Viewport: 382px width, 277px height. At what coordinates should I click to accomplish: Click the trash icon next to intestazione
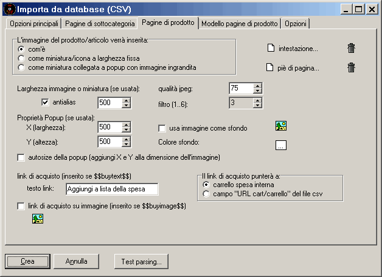pyautogui.click(x=350, y=49)
